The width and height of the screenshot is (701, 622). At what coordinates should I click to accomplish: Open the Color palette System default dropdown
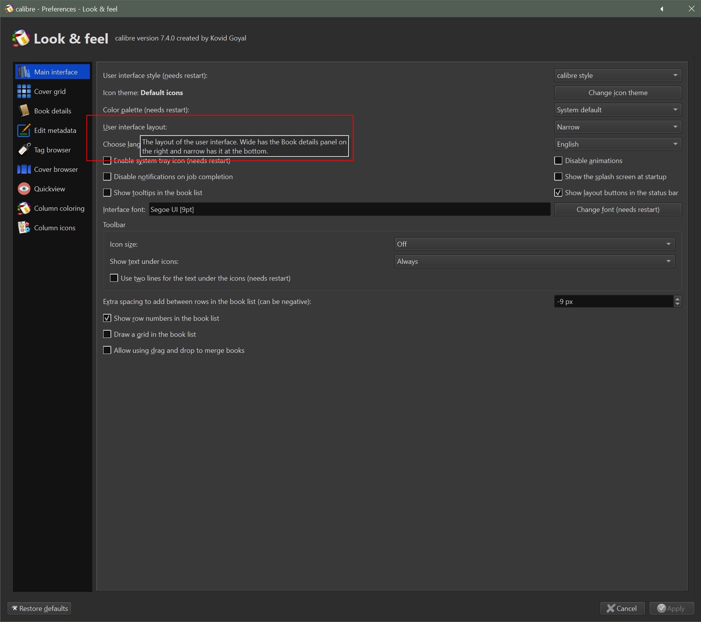(x=618, y=110)
